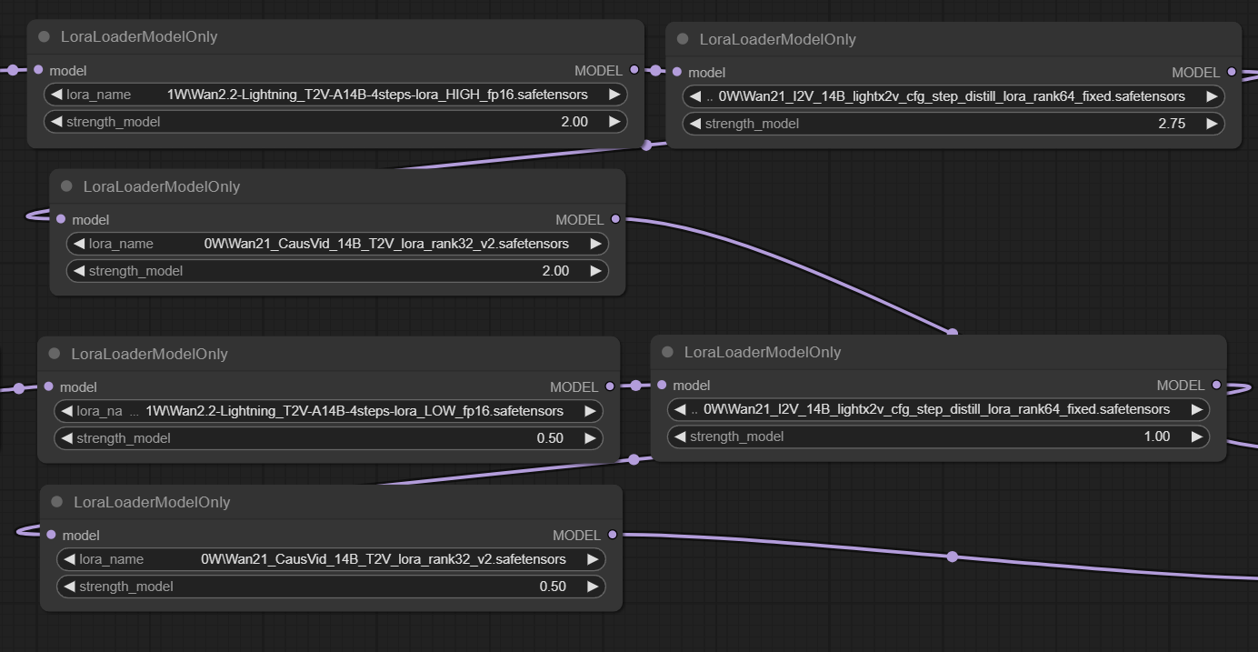Click MODEL output port of CausVid 0.50 node

(612, 535)
